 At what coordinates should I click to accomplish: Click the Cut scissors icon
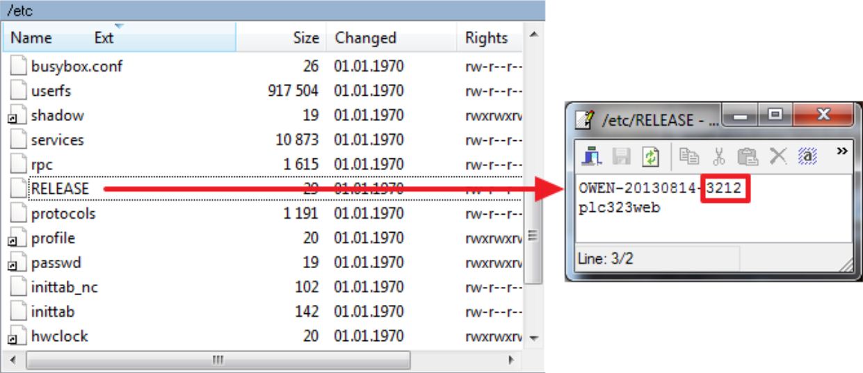[x=719, y=158]
